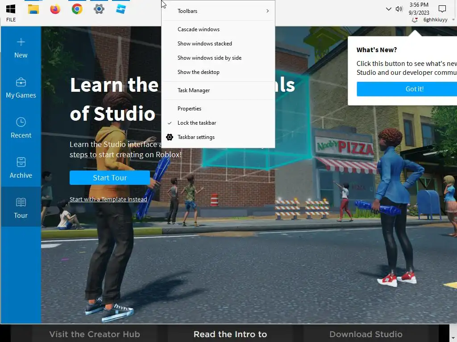The height and width of the screenshot is (342, 457).
Task: Click the Start Tour button
Action: click(x=110, y=178)
